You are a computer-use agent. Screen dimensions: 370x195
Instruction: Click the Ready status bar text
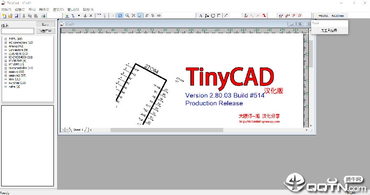coord(5,193)
